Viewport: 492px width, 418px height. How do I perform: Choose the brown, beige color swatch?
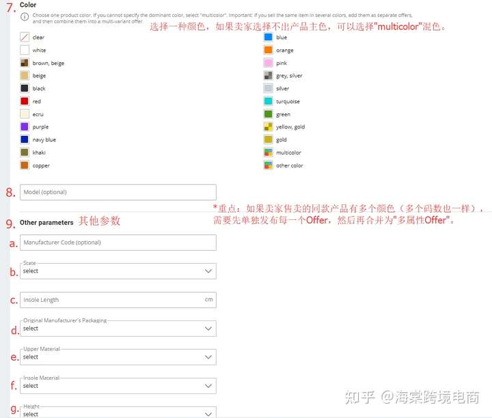point(25,63)
